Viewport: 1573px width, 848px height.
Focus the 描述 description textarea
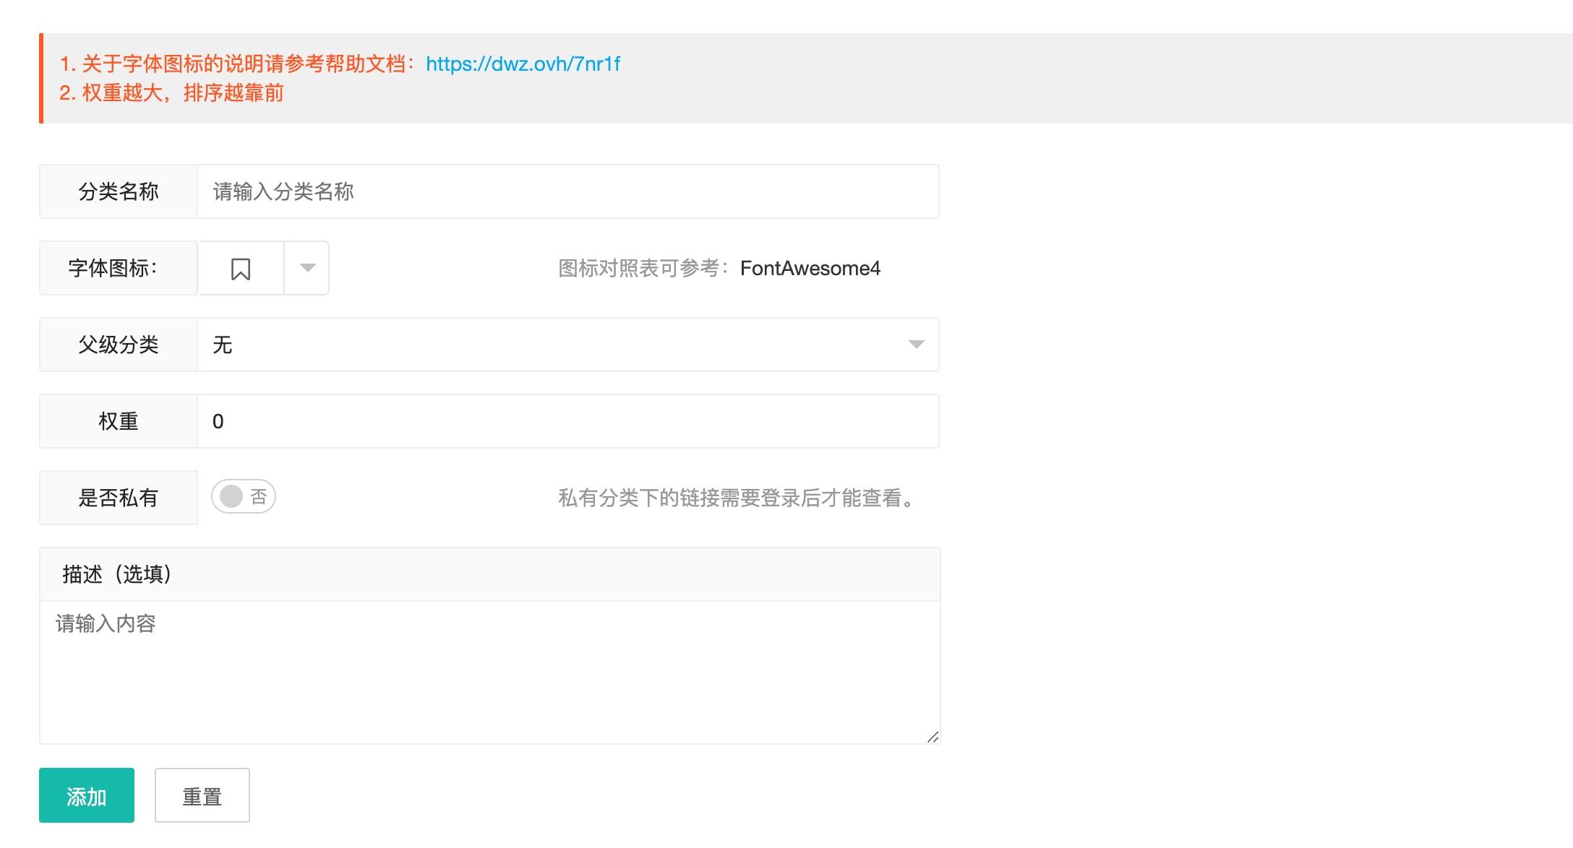[x=489, y=672]
